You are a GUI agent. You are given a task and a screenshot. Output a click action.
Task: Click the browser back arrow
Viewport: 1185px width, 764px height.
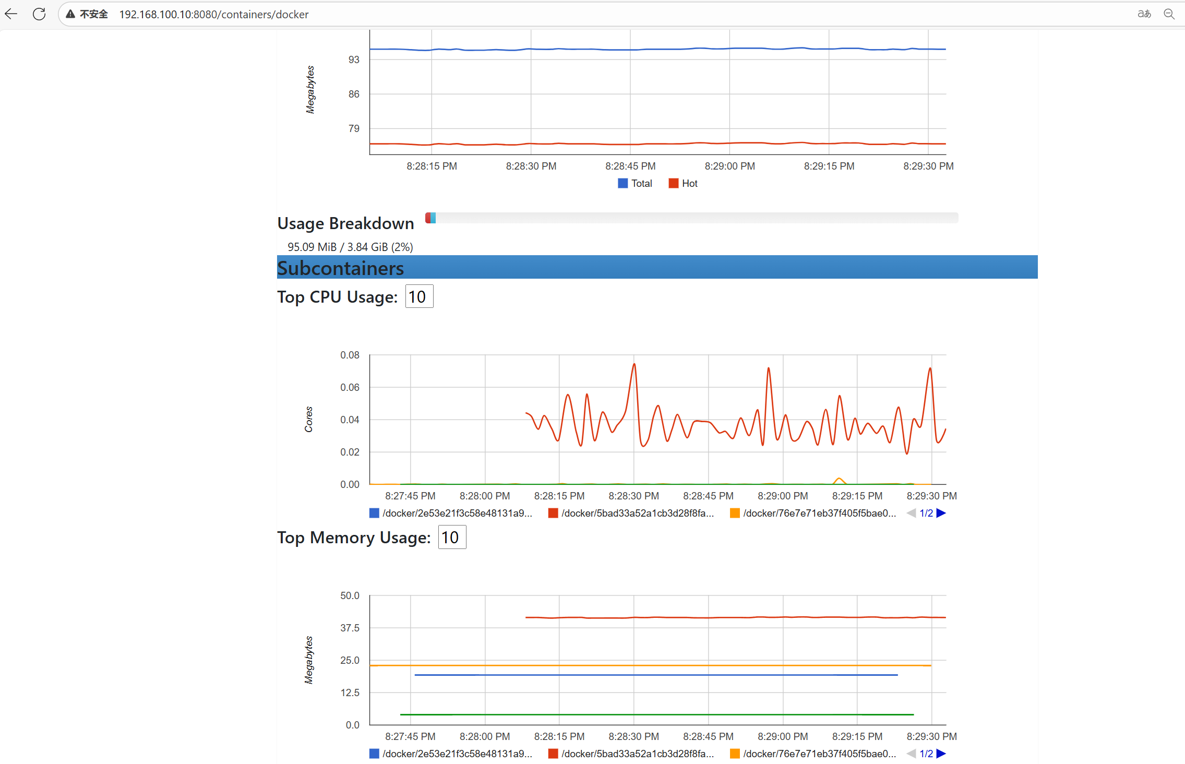click(x=11, y=14)
